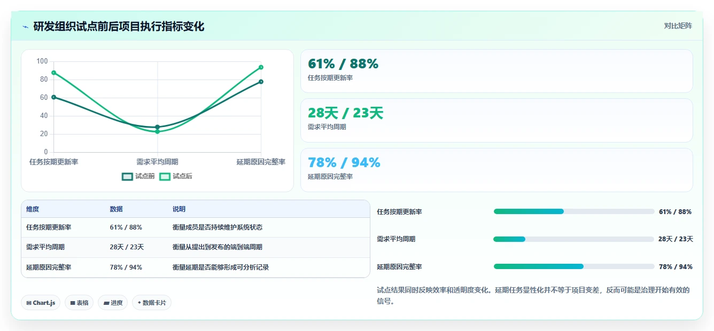The image size is (714, 331).
Task: Click chart axis label 需求平均周期
Action: (157, 162)
